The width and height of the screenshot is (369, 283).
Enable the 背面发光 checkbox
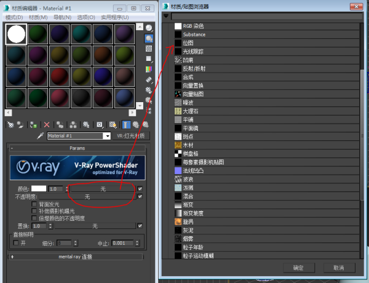pos(34,204)
